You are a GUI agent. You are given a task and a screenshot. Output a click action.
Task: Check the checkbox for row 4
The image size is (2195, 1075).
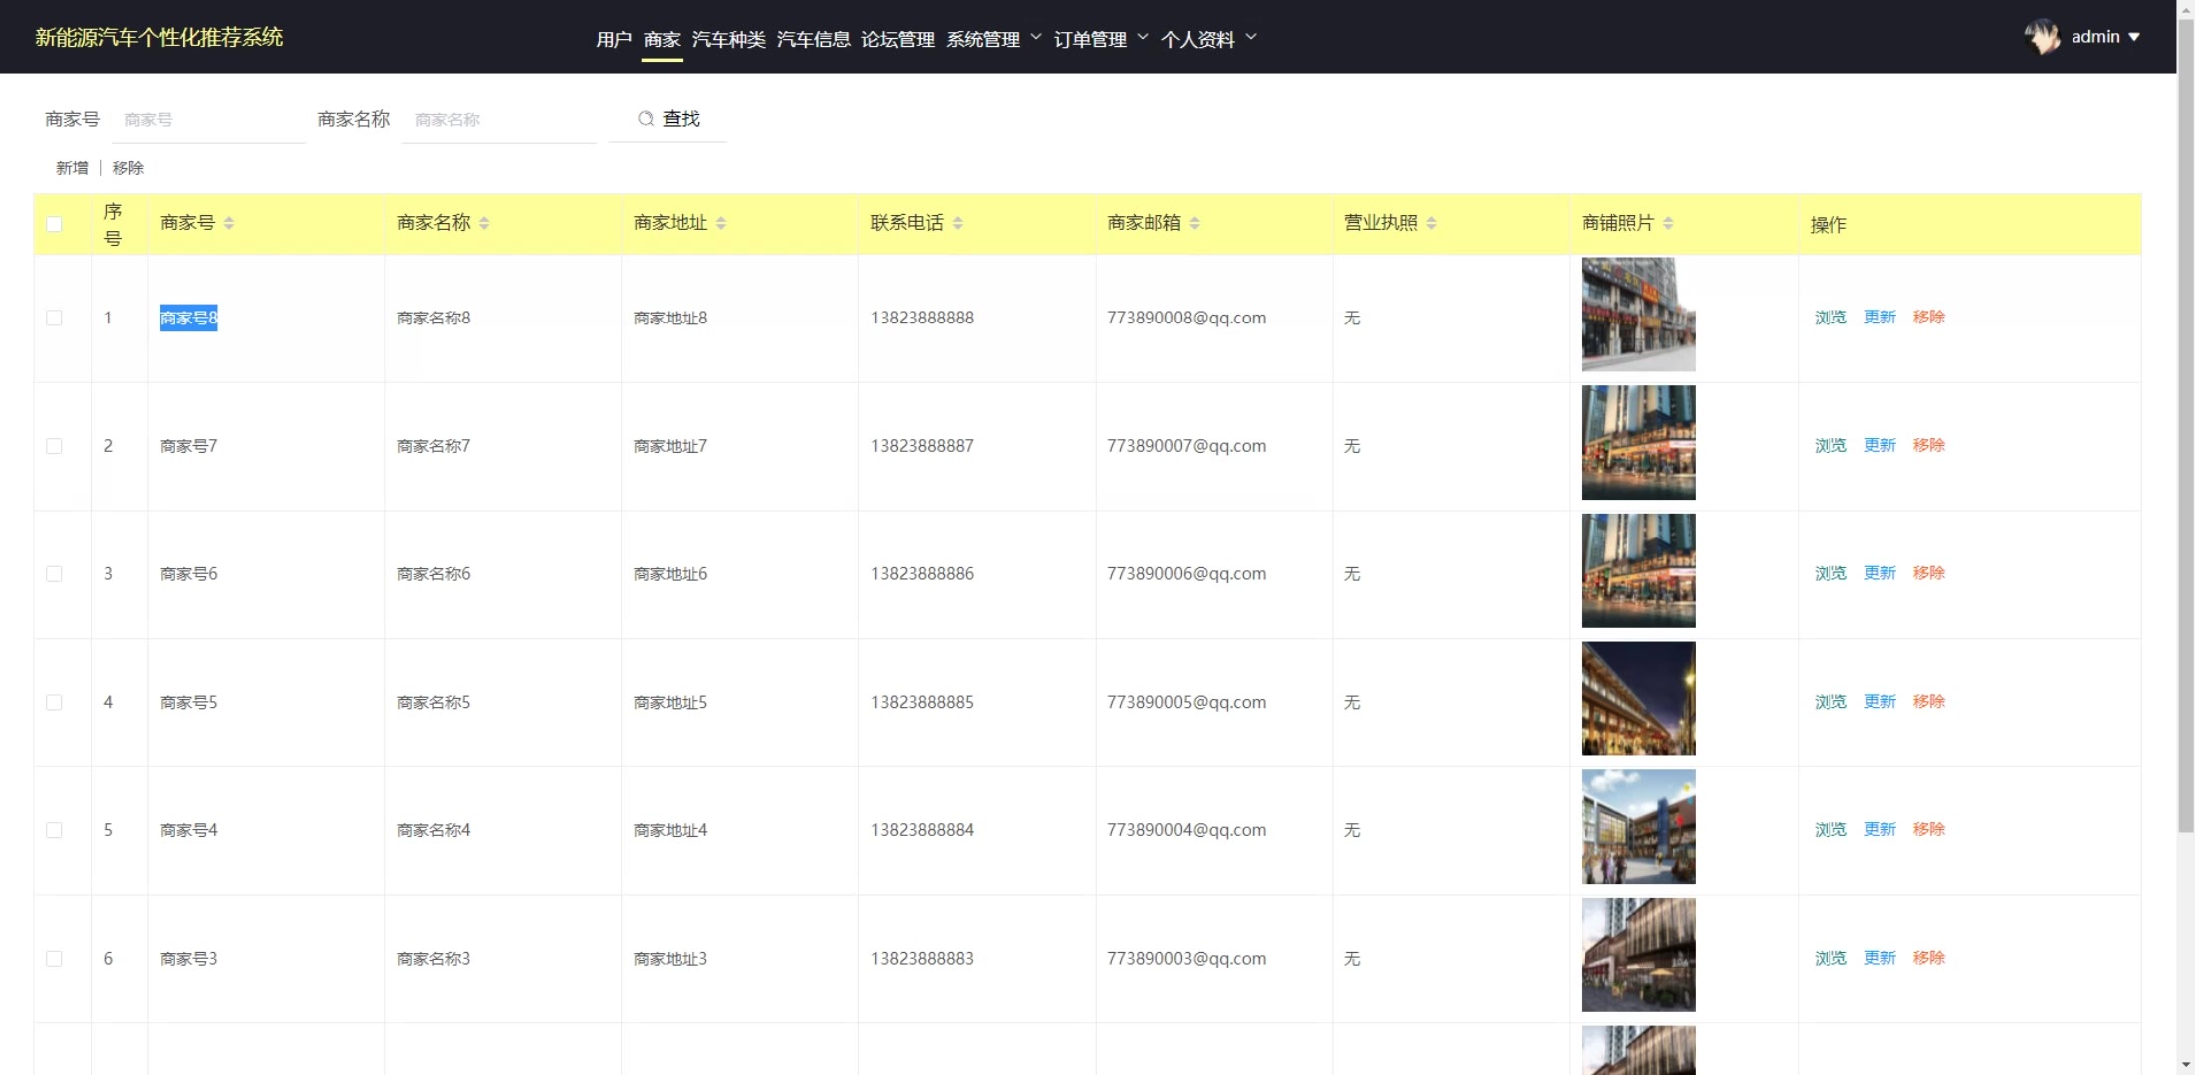click(54, 703)
